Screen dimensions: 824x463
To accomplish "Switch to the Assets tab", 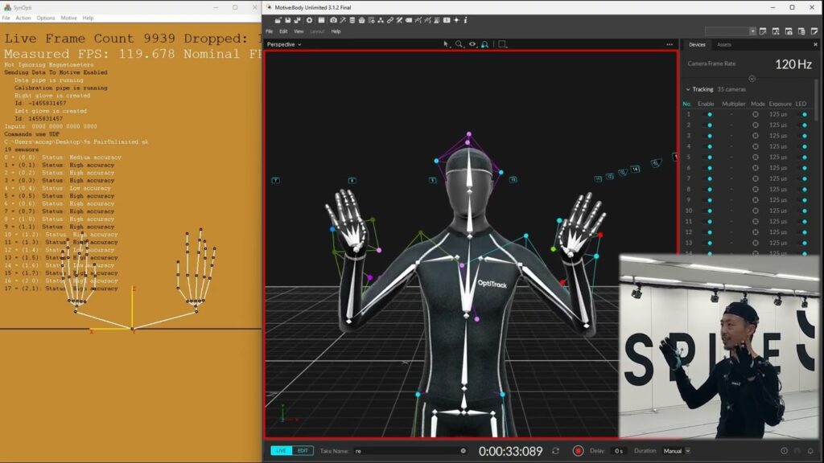I will click(724, 44).
